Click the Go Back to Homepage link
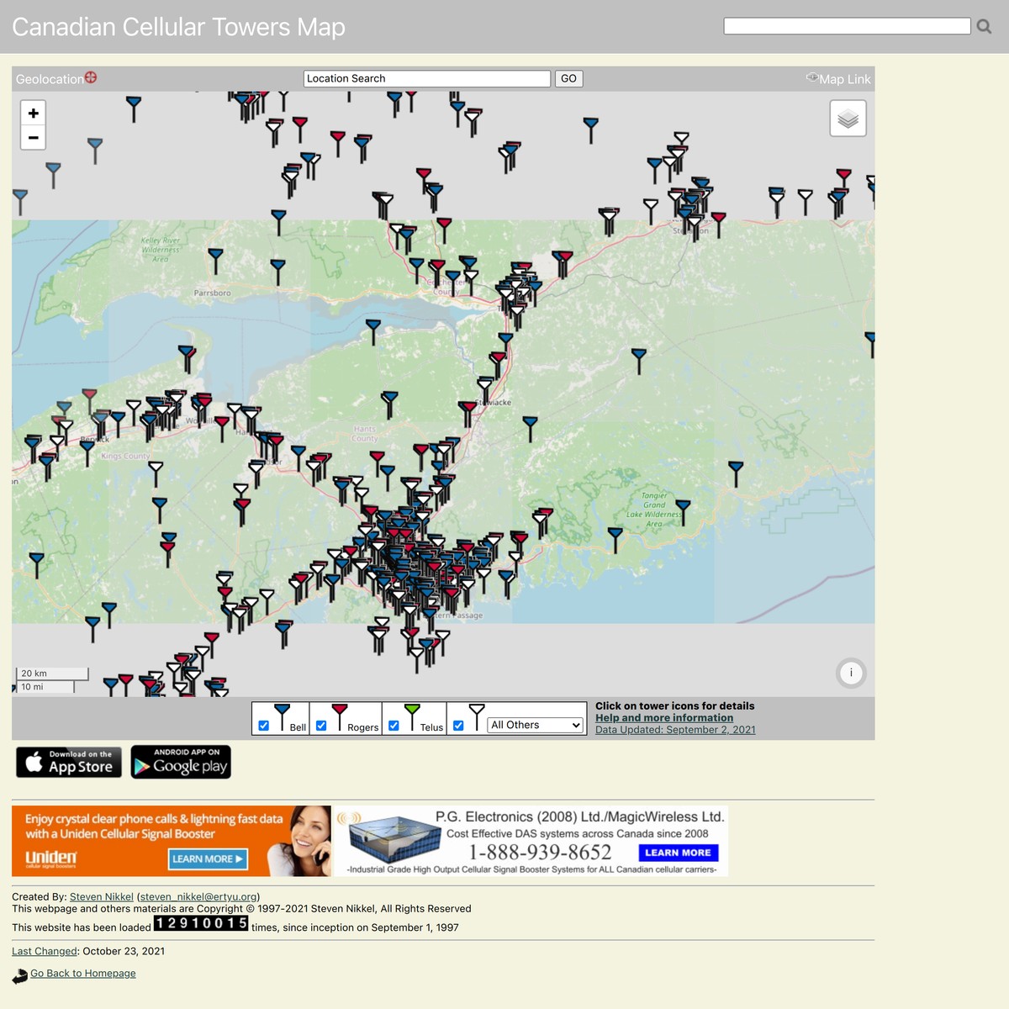 [82, 973]
